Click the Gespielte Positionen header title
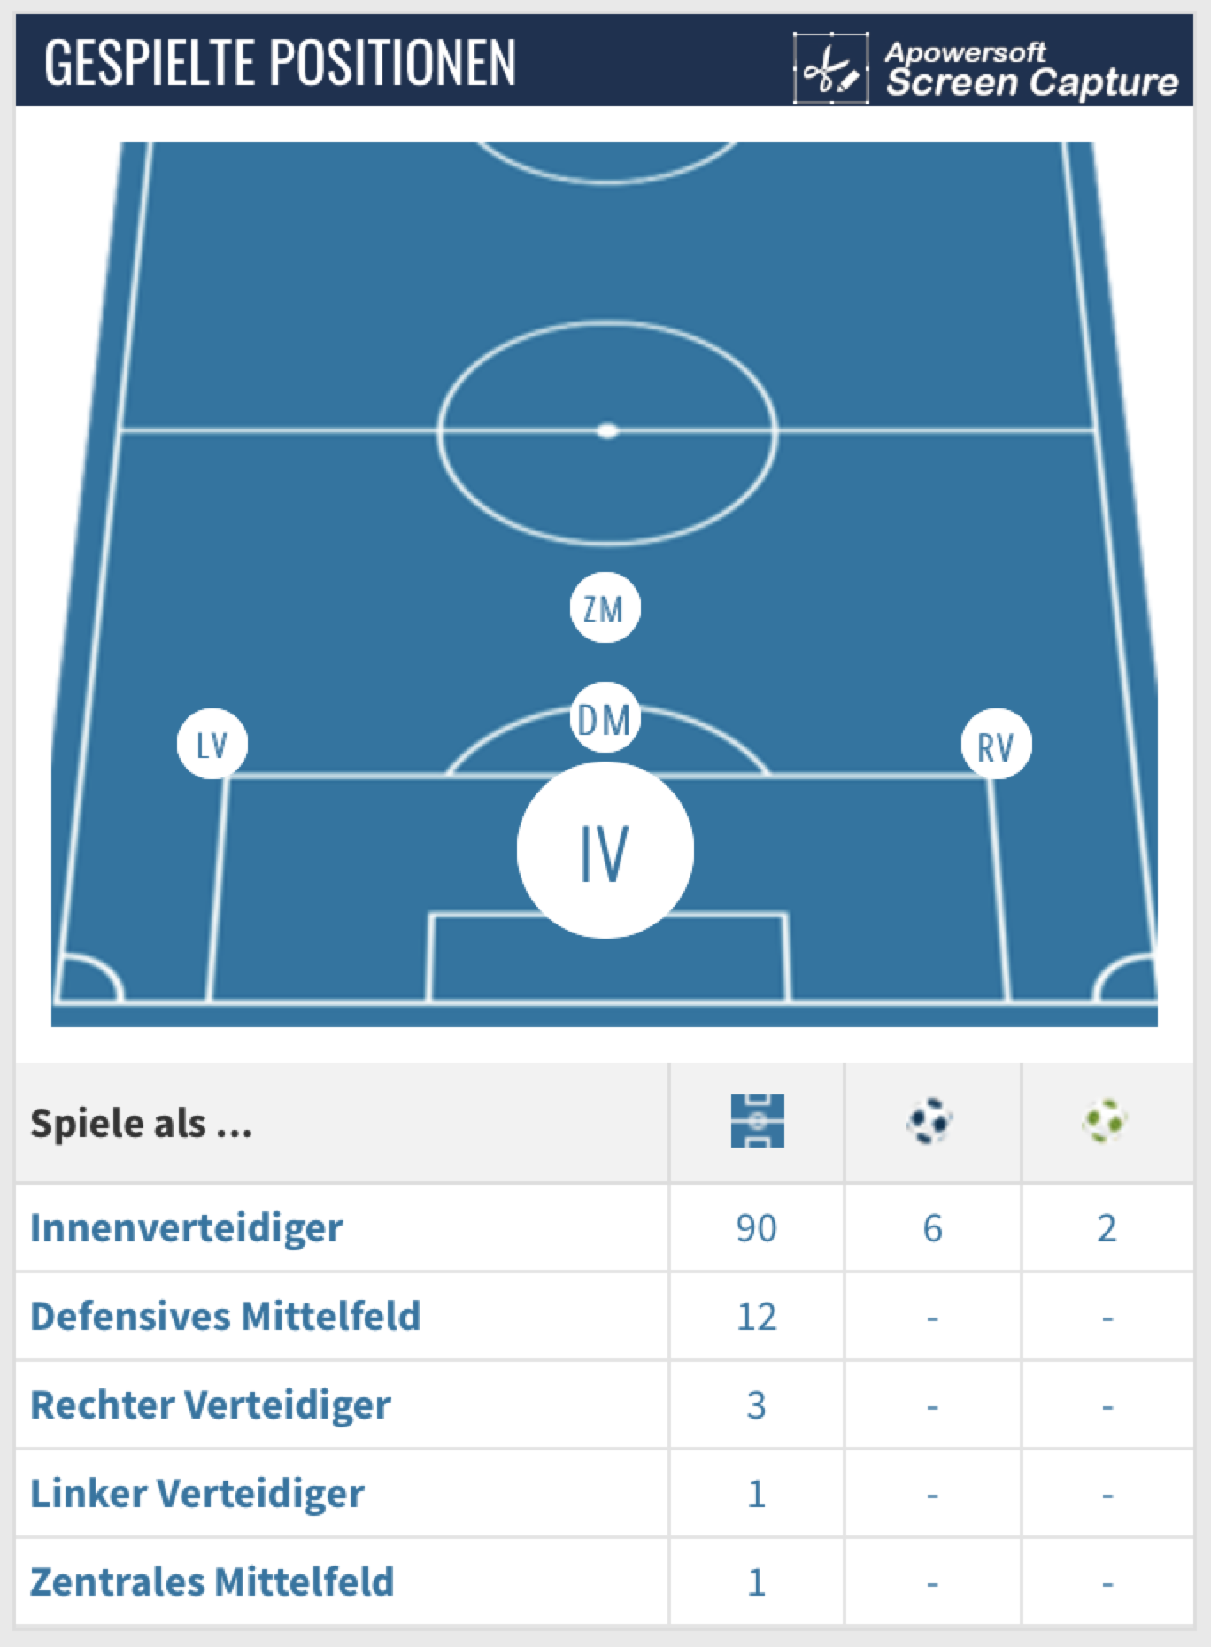 point(280,62)
